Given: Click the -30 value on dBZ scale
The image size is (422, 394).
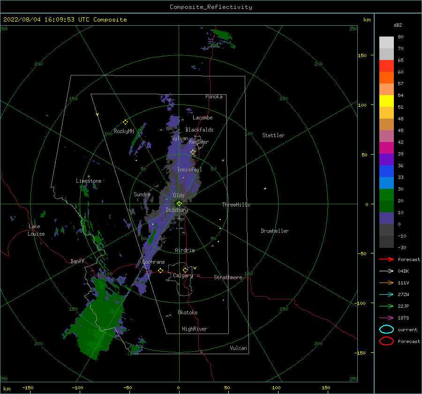Looking at the screenshot, I should (402, 247).
